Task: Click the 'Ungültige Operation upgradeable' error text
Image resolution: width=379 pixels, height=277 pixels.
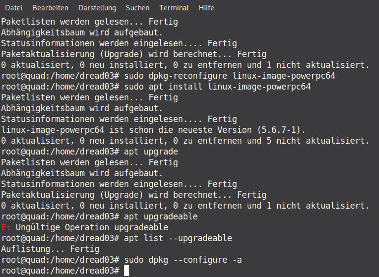Action: tap(92, 227)
